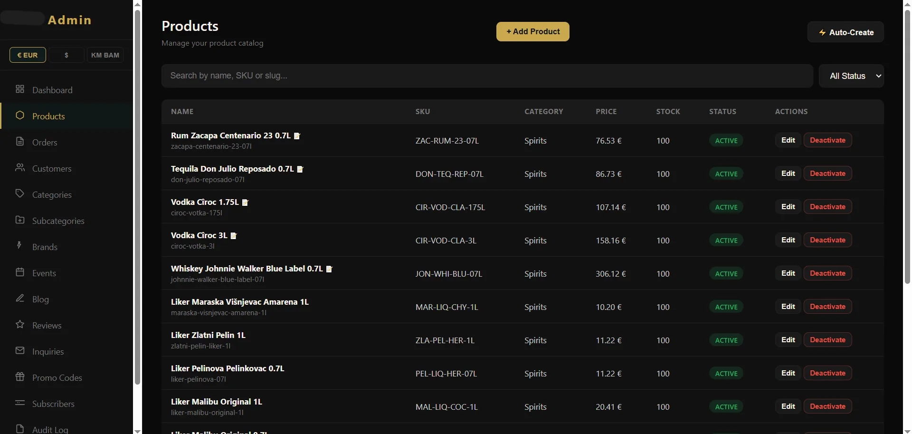Click the Brands bolt icon

coord(20,246)
